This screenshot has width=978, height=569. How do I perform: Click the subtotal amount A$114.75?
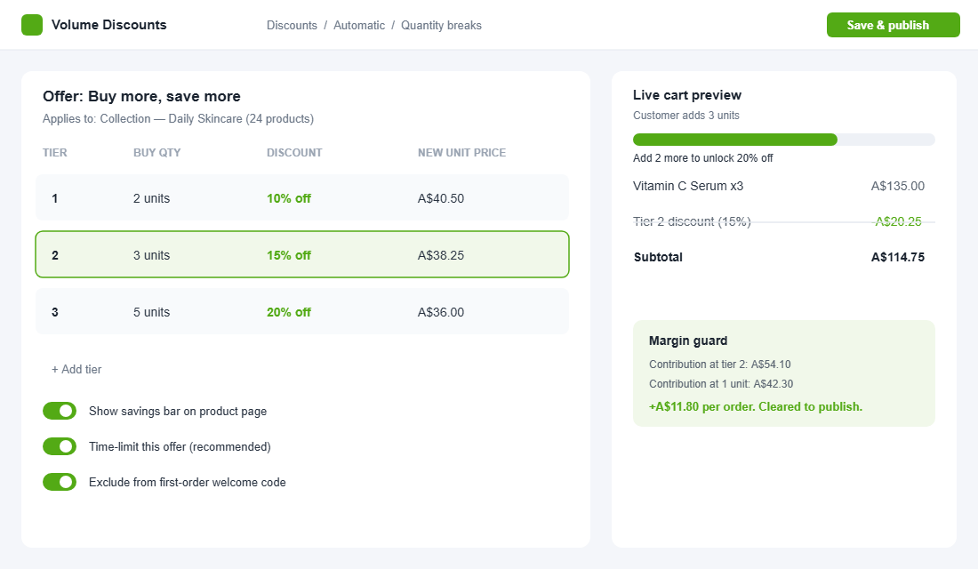point(898,257)
